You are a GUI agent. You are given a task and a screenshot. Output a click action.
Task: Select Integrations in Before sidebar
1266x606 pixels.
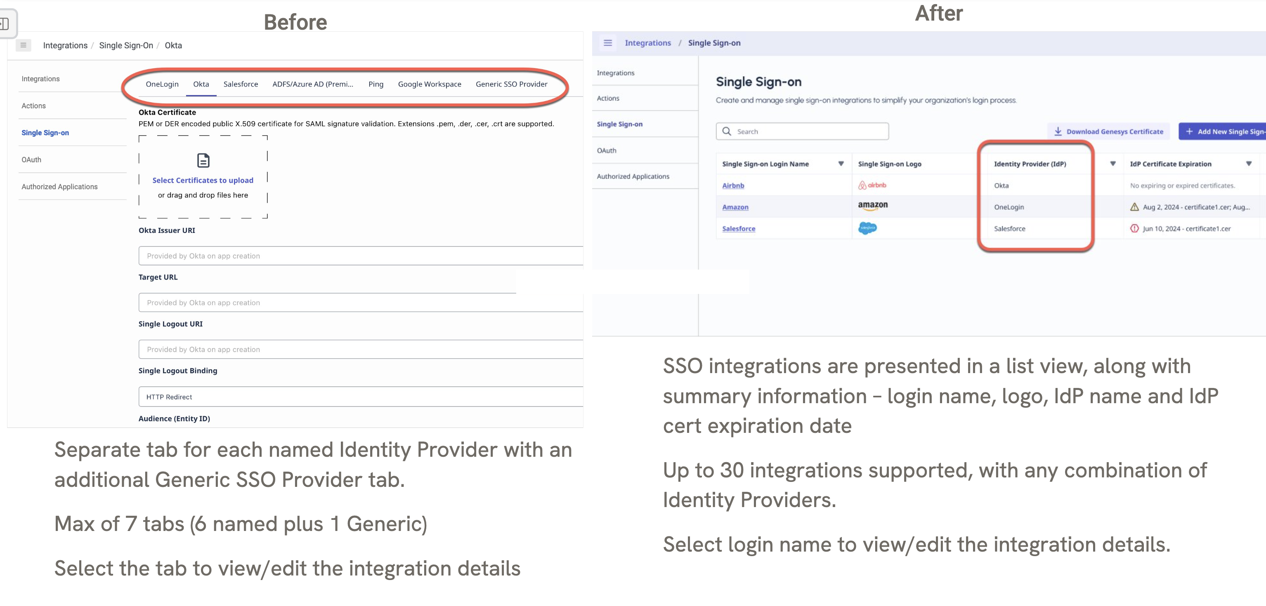(x=40, y=79)
